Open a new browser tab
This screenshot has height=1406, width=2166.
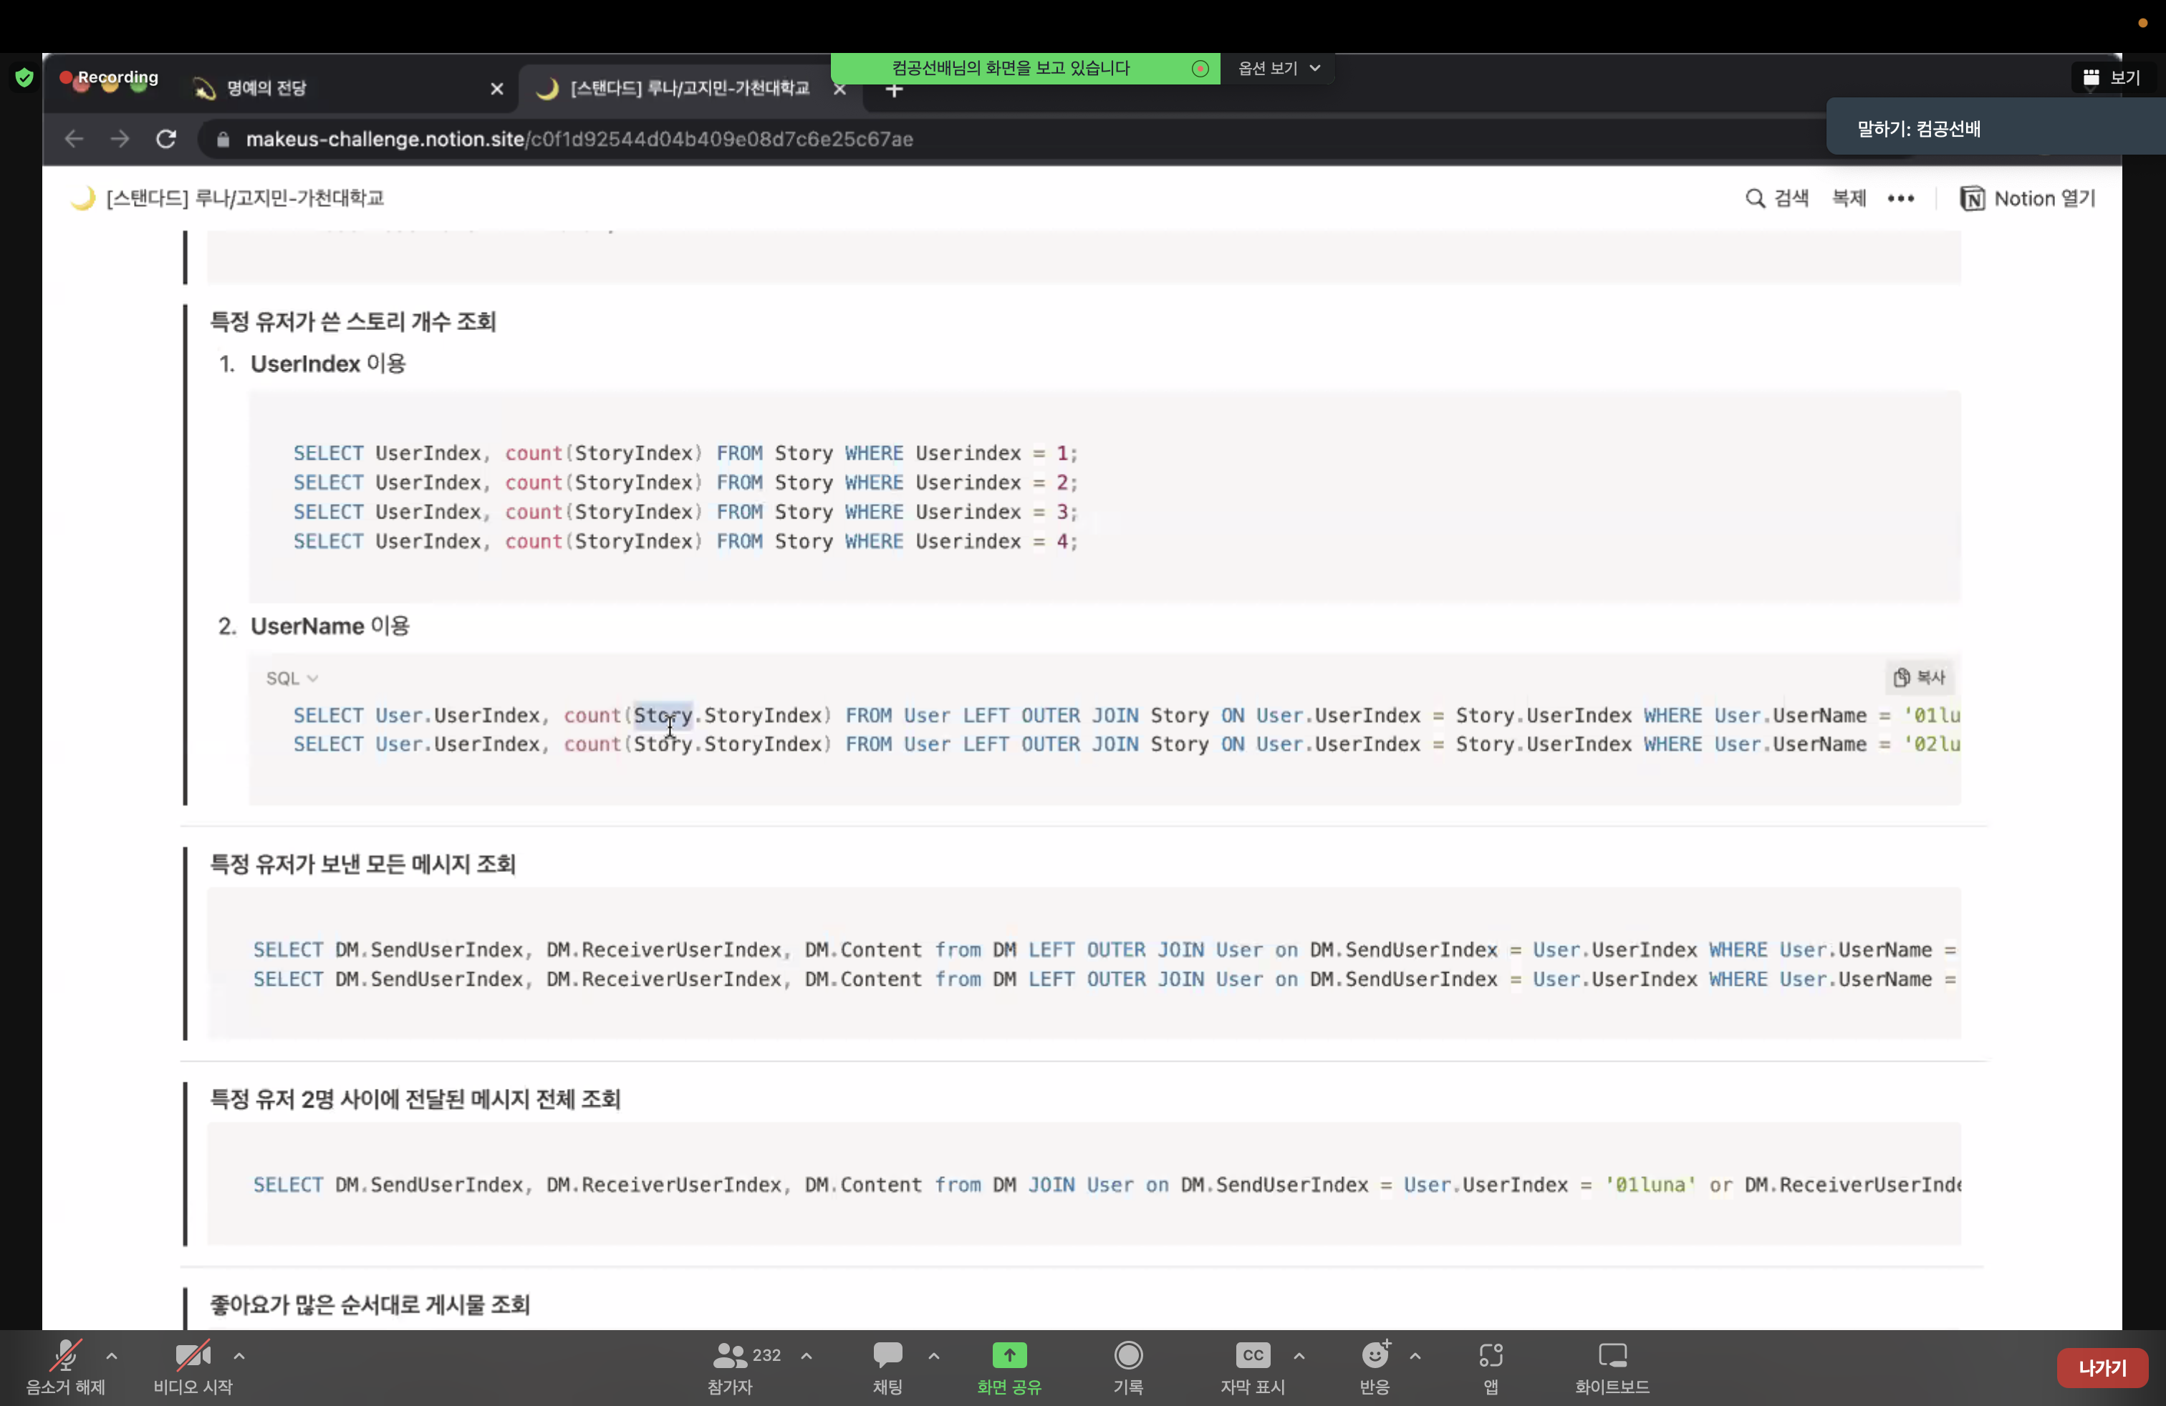point(895,90)
